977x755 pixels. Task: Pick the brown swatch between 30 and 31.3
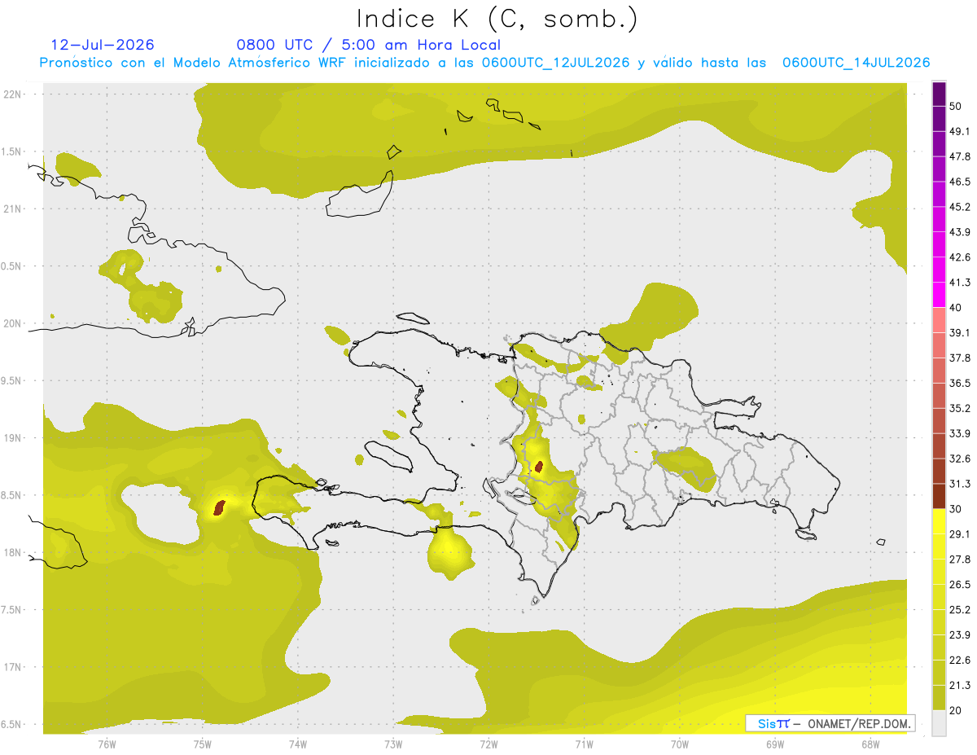point(939,497)
